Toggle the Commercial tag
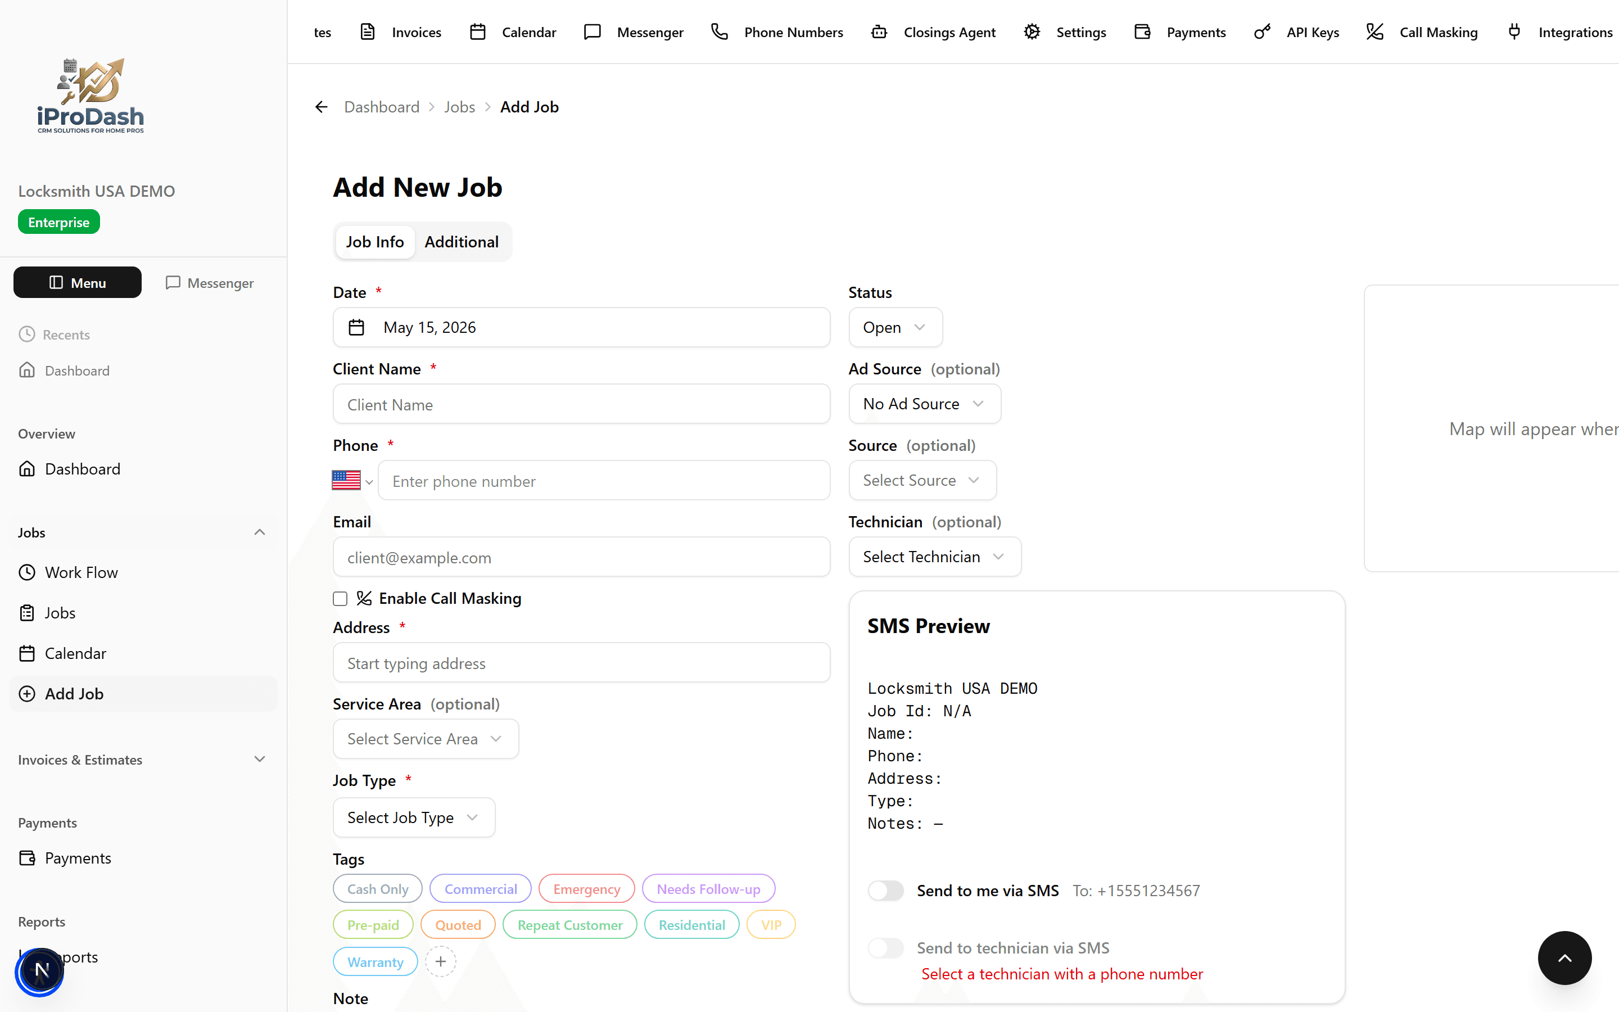The height and width of the screenshot is (1012, 1619). pyautogui.click(x=480, y=888)
